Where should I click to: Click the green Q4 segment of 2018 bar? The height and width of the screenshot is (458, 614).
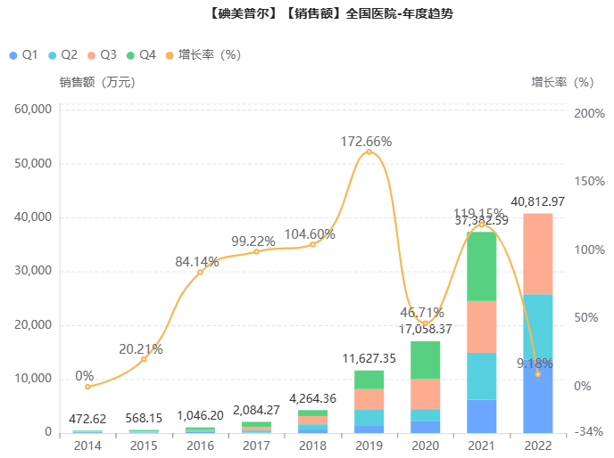click(x=312, y=413)
